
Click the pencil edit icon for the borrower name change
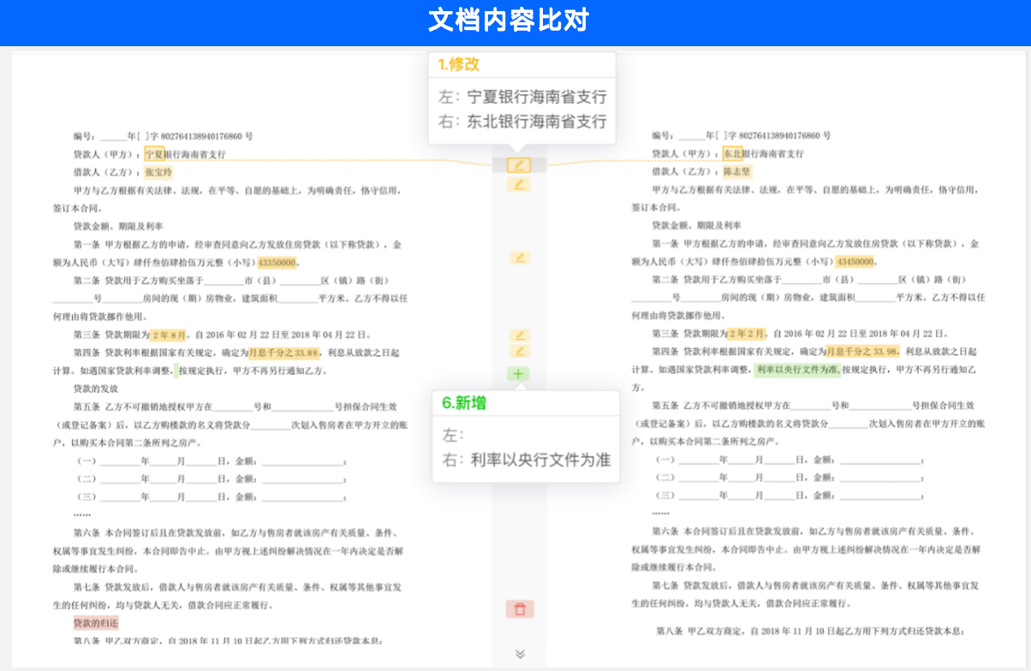(518, 184)
